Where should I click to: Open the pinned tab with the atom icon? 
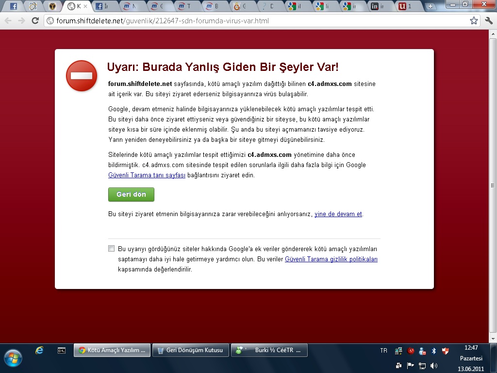(33, 6)
